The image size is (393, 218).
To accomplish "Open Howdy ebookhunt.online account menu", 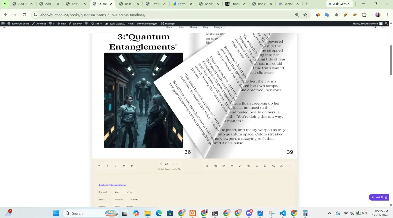I will (x=368, y=24).
